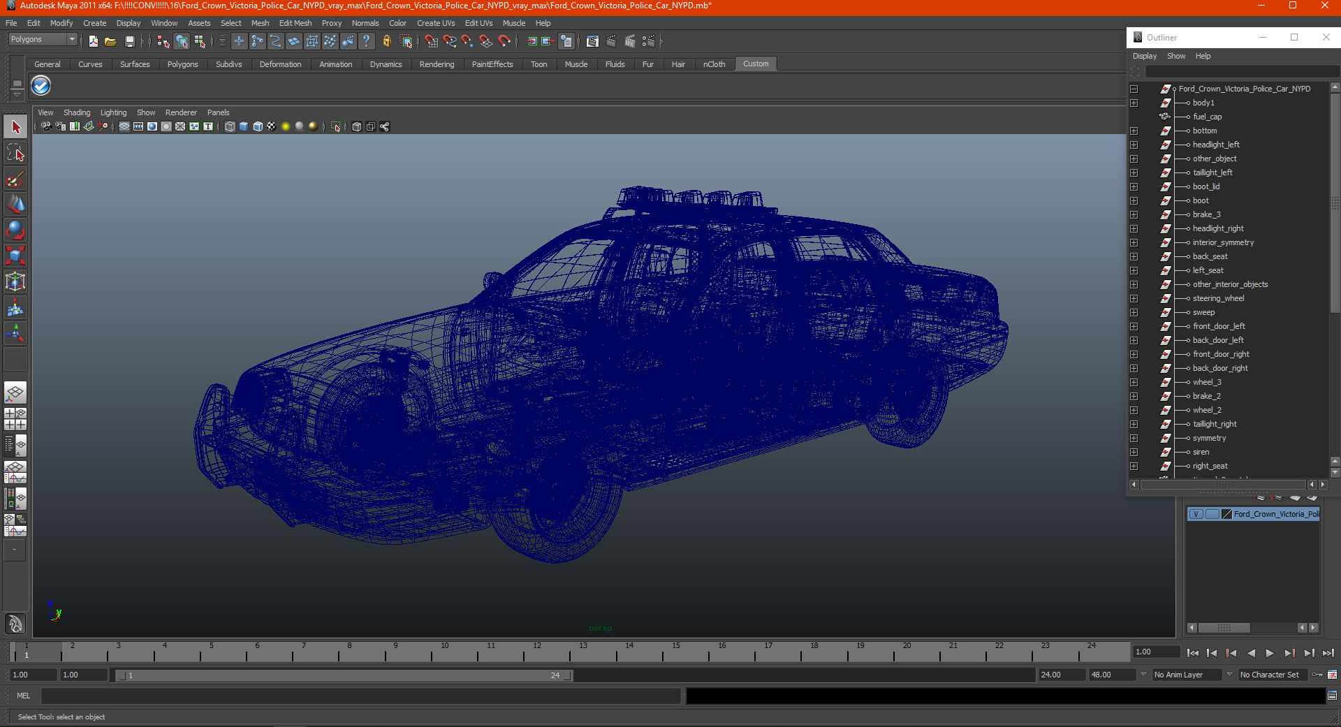This screenshot has height=727, width=1341.
Task: Click the question mark help icon
Action: click(x=367, y=41)
